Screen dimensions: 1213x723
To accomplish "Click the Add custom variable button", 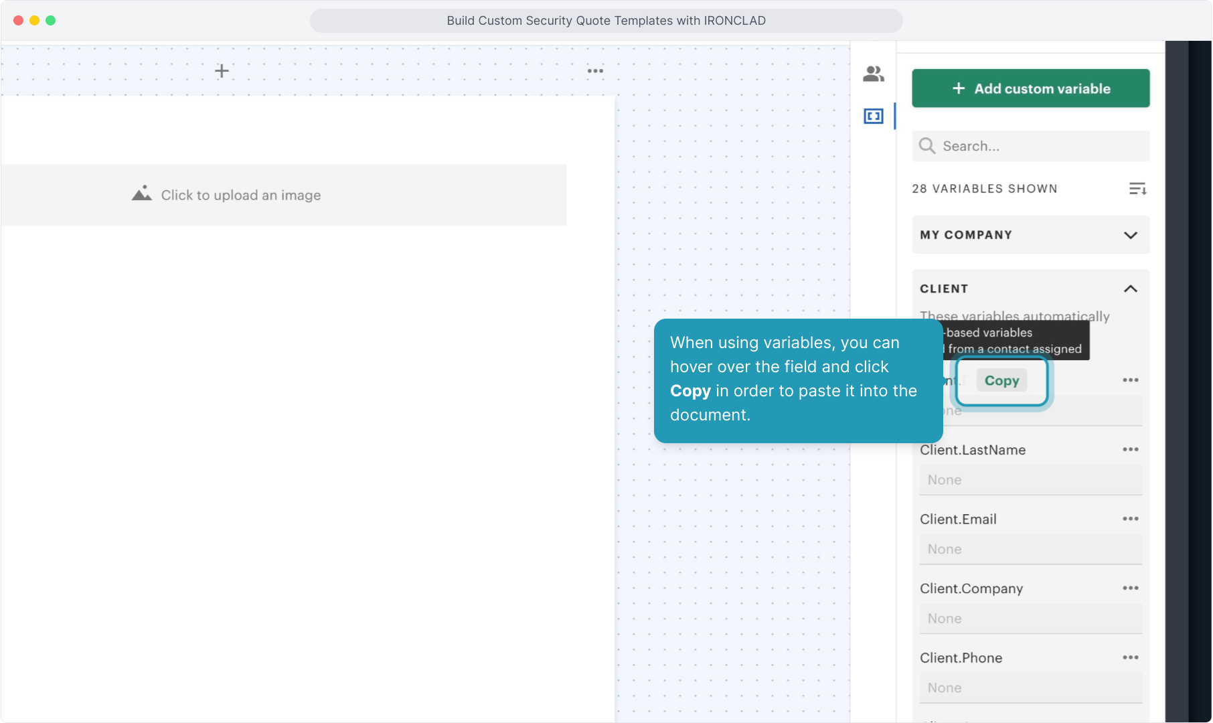I will [x=1030, y=88].
